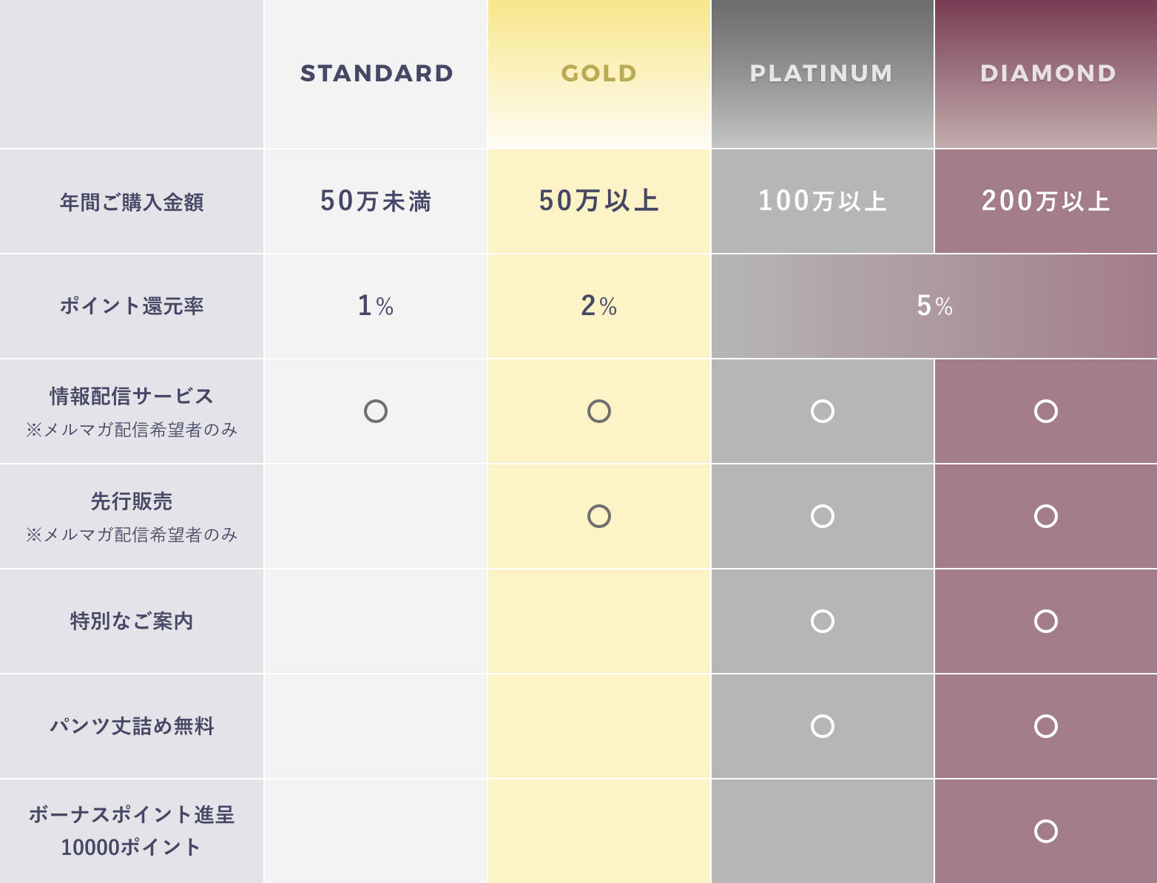Click the Standard circle for 情報配信サービス
The image size is (1157, 883).
pos(376,411)
